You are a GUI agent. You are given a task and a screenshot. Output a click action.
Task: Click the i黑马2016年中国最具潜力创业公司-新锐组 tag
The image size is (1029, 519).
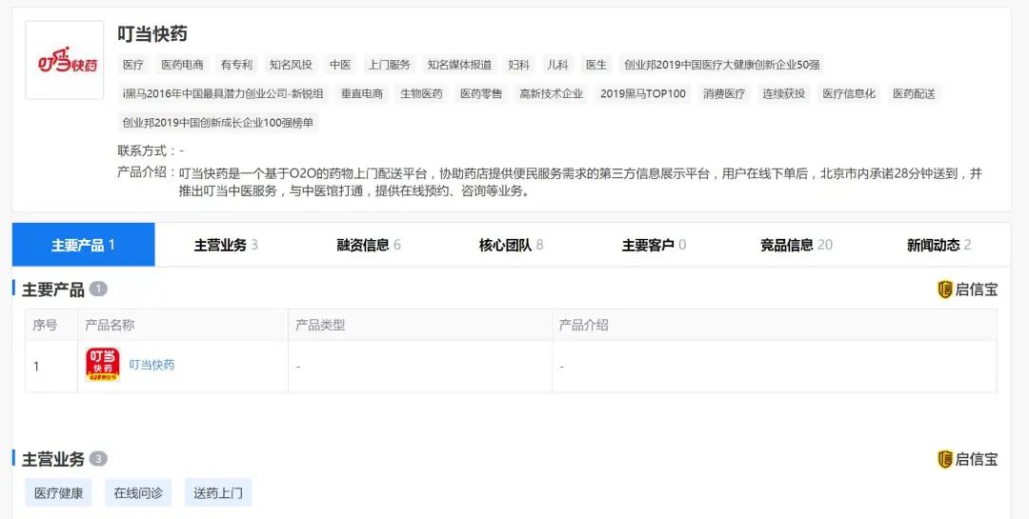coord(223,93)
